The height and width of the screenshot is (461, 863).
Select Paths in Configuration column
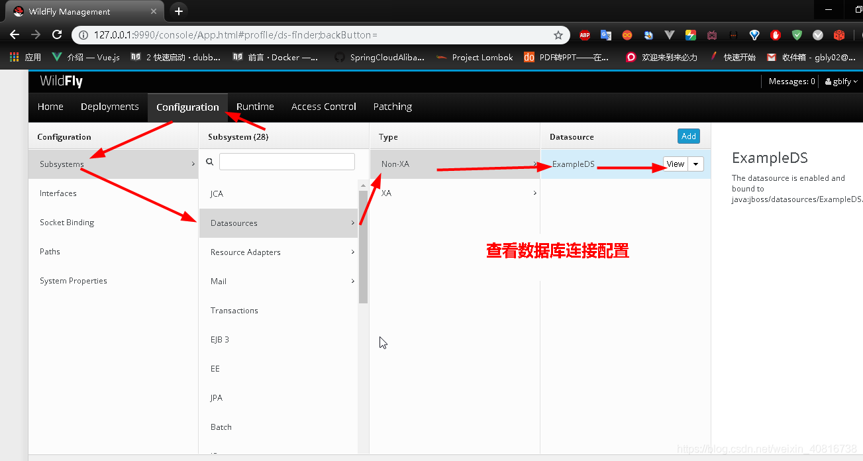[x=113, y=252]
